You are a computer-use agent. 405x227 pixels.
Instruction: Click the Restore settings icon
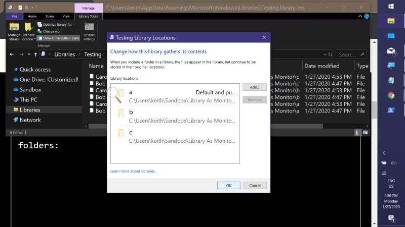[89, 31]
